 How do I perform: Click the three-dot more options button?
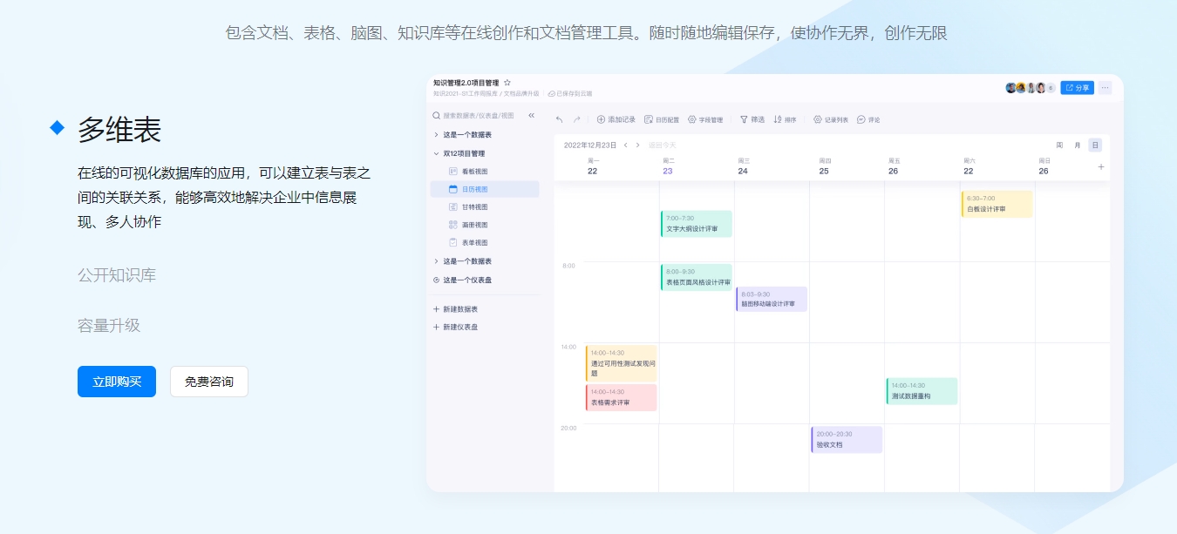(1105, 88)
